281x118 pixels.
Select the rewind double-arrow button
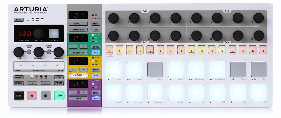[32, 83]
